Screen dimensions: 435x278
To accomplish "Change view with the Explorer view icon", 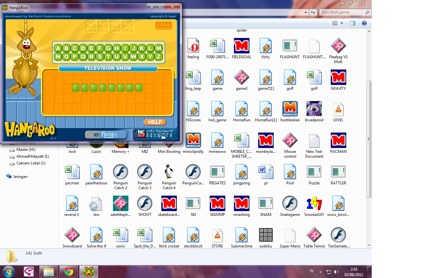I will (x=335, y=23).
